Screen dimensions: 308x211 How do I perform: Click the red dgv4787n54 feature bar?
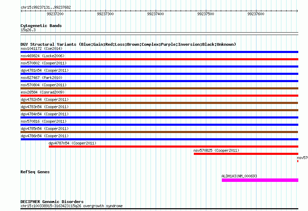click(173, 147)
